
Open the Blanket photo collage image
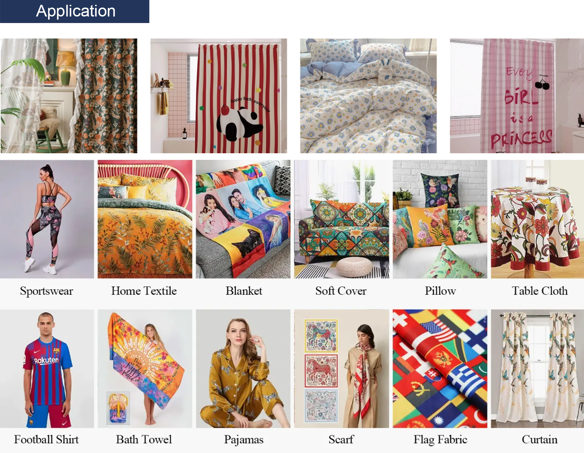coord(243,219)
